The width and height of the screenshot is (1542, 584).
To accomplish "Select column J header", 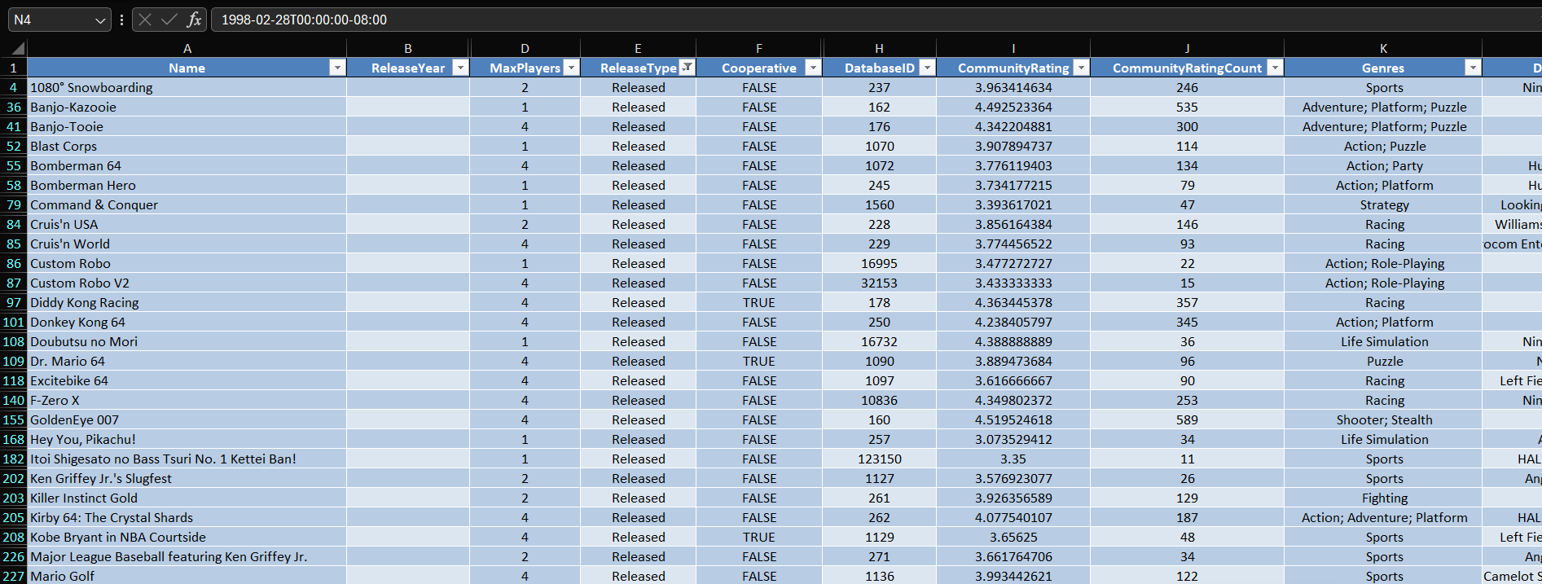I will click(x=1188, y=49).
